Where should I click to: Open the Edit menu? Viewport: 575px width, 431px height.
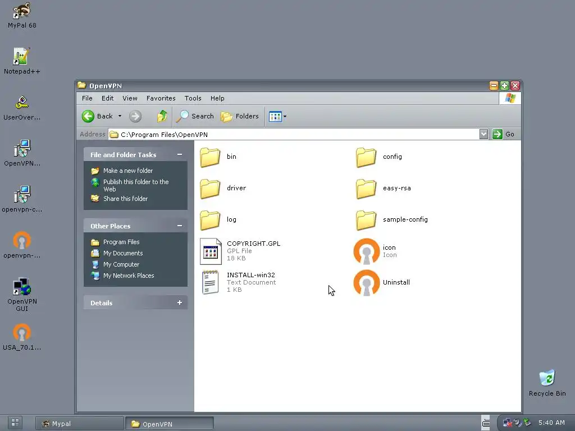(107, 98)
